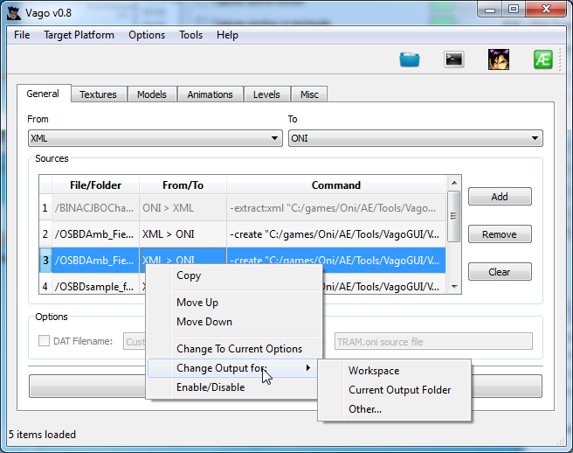The height and width of the screenshot is (453, 573).
Task: Click the Clear button
Action: [500, 272]
